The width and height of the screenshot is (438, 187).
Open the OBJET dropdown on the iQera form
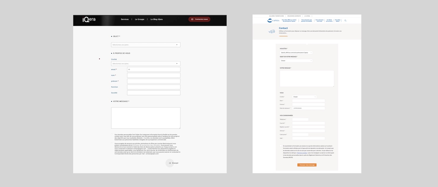click(145, 45)
